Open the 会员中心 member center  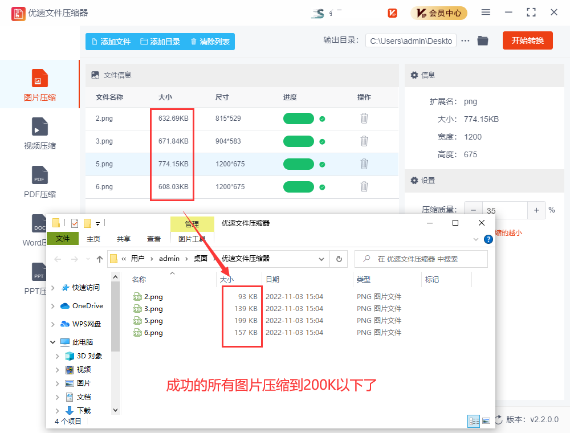(x=439, y=14)
